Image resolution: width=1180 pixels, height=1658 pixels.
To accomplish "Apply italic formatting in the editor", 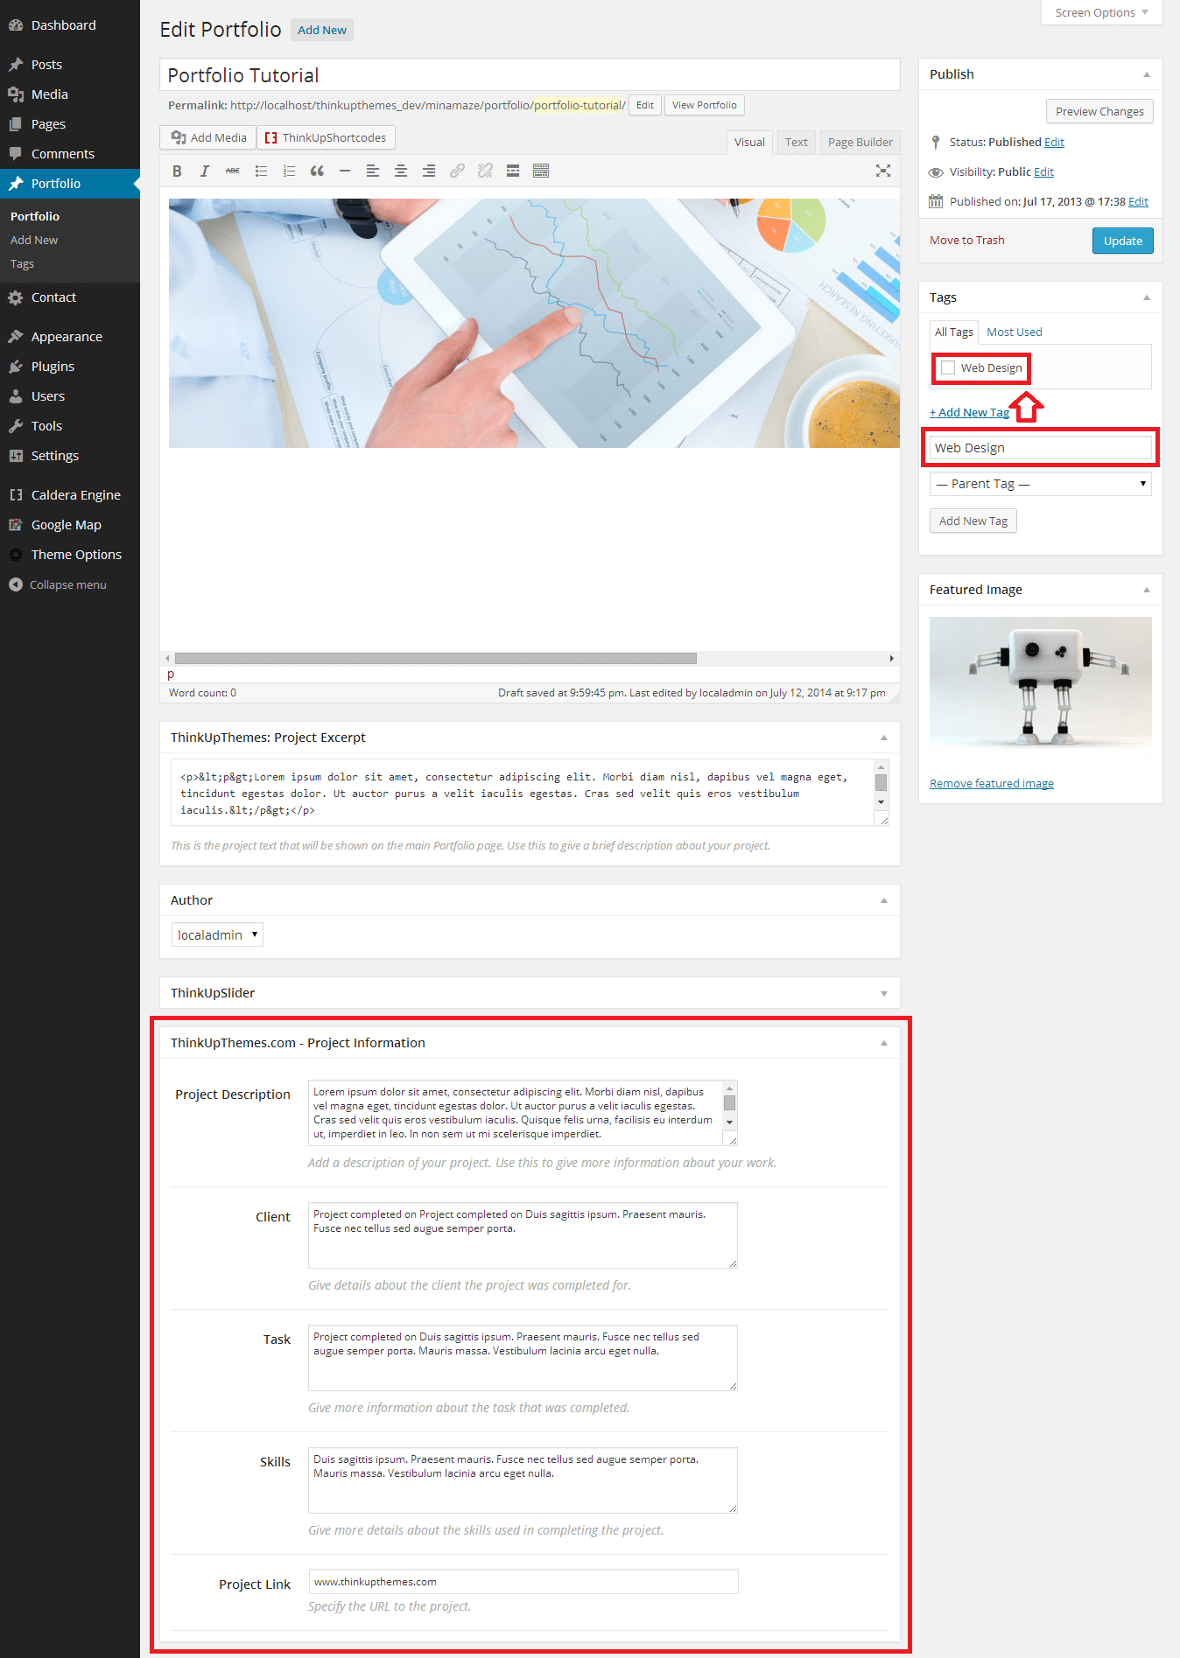I will [205, 171].
